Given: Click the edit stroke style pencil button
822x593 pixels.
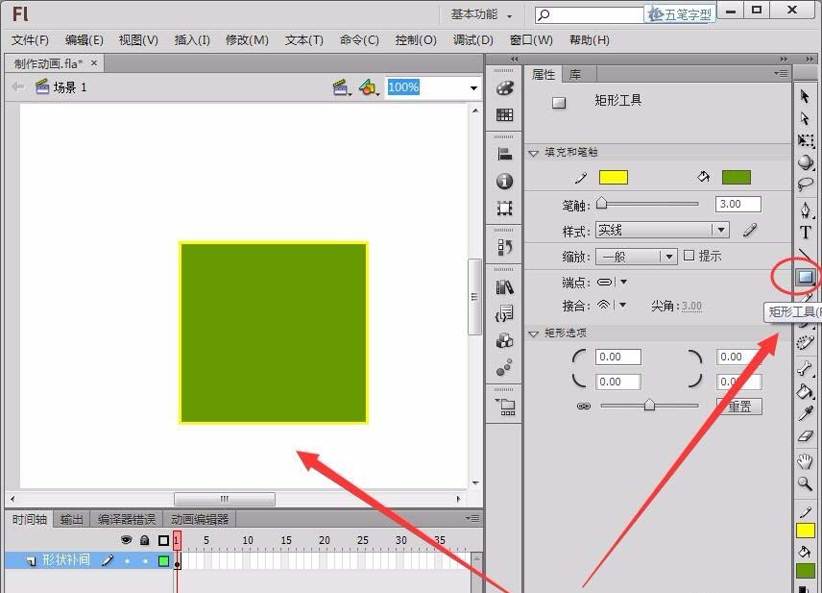Looking at the screenshot, I should tap(750, 230).
